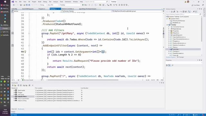Toggle a bookmark using the Bookmarks toolbar's first icon
The height and width of the screenshot is (116, 206).
click(13, 85)
